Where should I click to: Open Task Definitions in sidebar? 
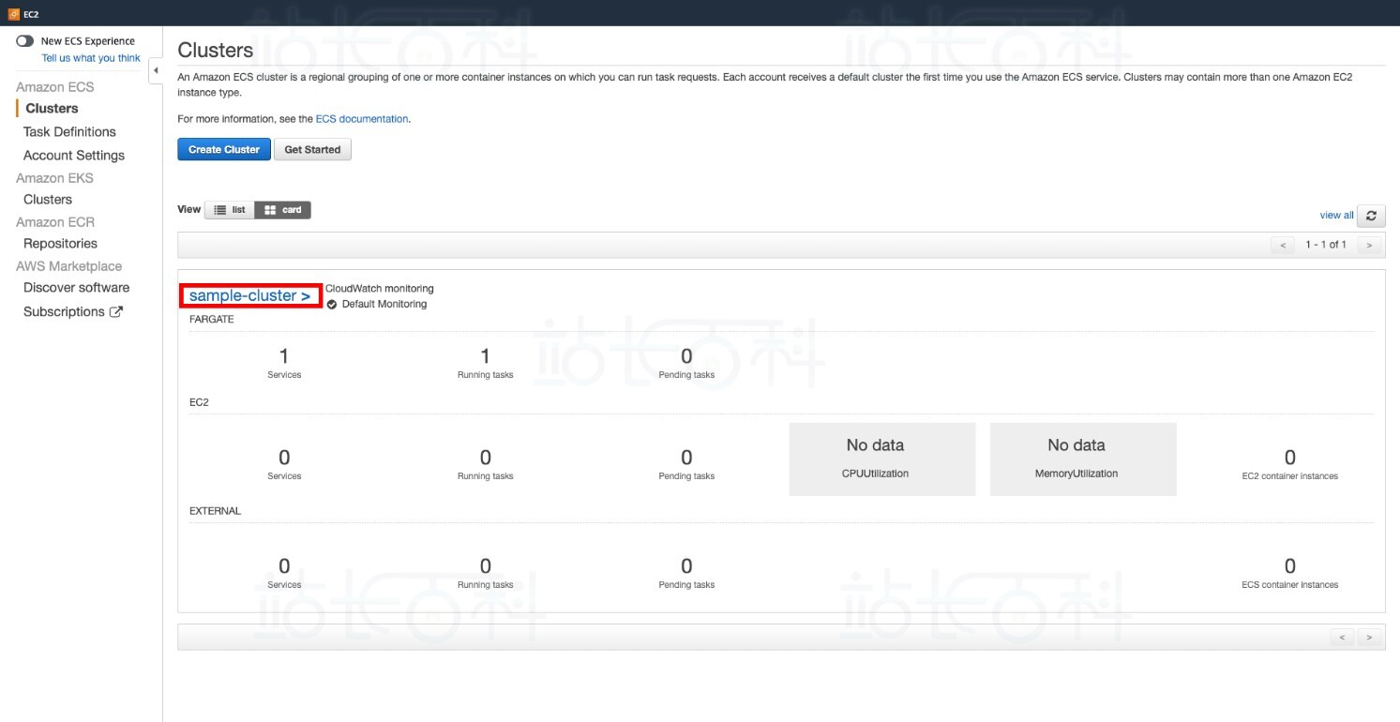69,132
